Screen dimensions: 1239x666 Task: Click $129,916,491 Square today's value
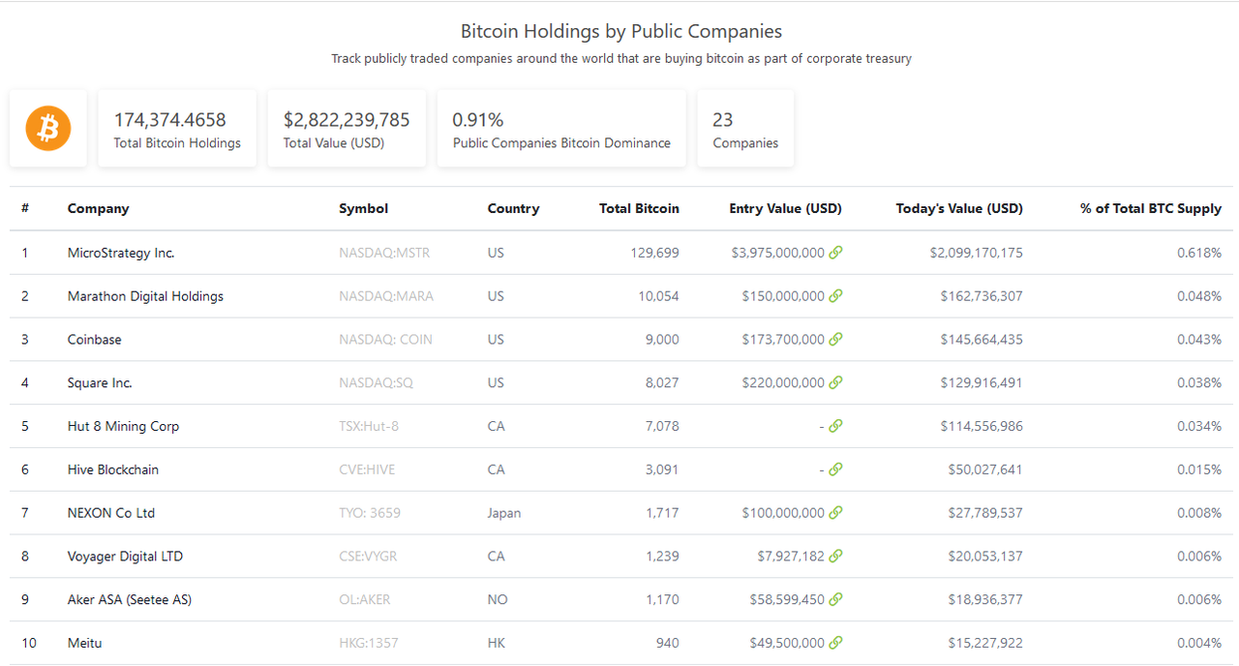point(982,382)
